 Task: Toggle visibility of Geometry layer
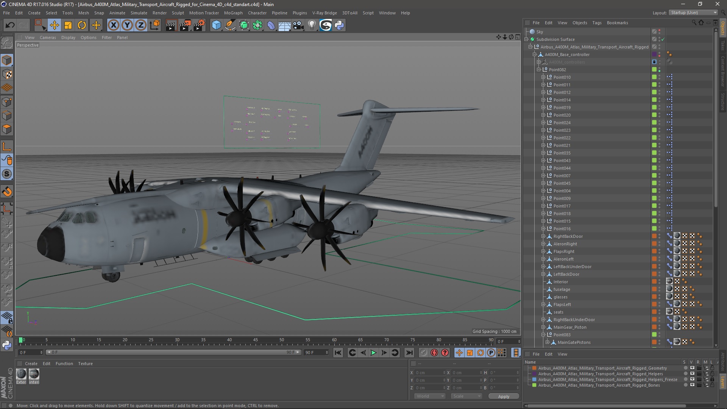coord(692,368)
